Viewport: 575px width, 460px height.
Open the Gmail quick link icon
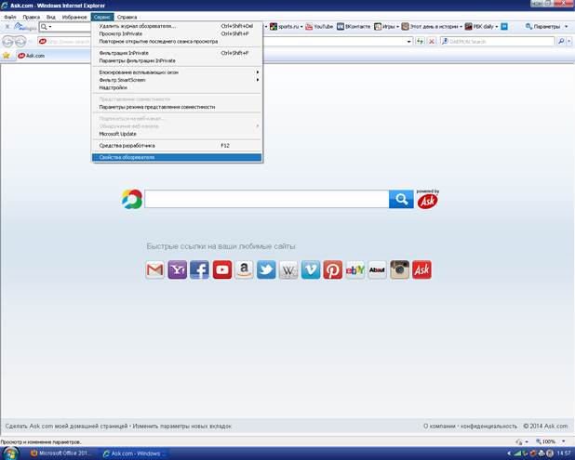coord(154,269)
